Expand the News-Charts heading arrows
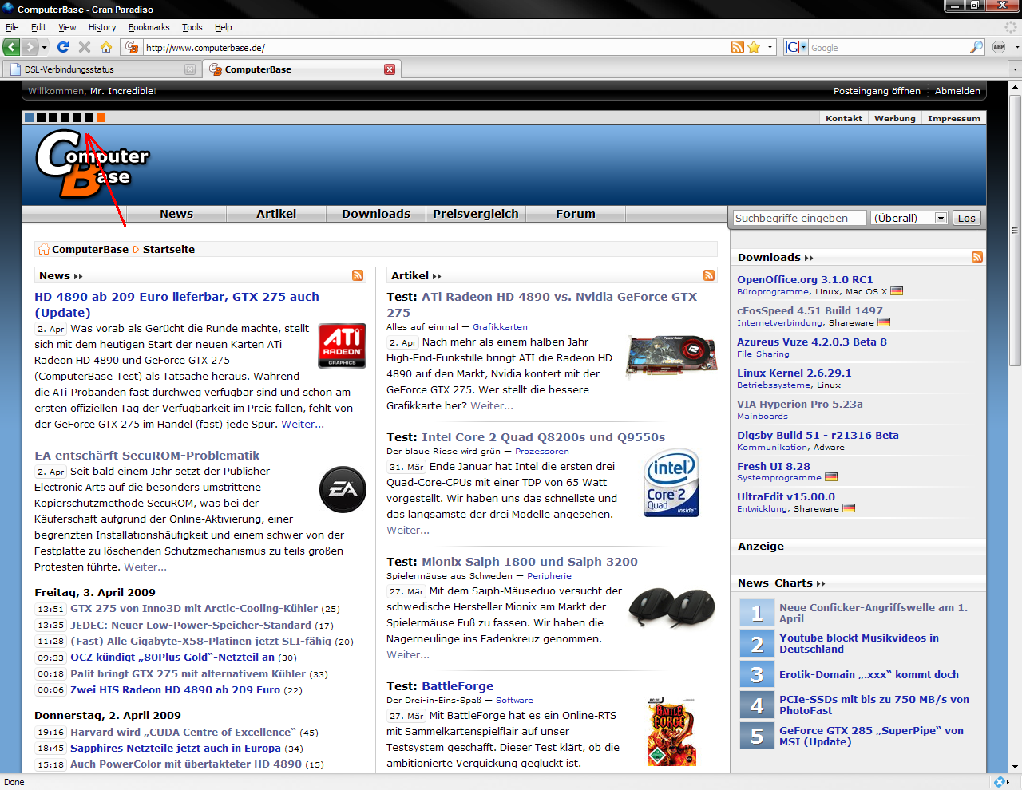1022x790 pixels. point(821,583)
